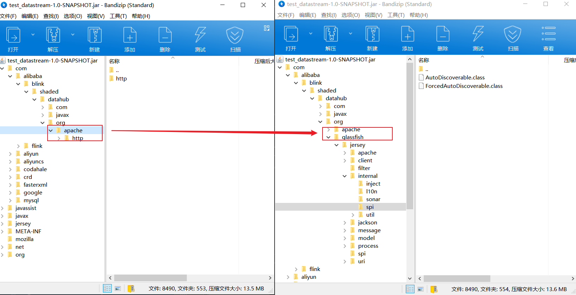Select the fasterxml folder in left tree
The width and height of the screenshot is (576, 295).
tap(35, 185)
